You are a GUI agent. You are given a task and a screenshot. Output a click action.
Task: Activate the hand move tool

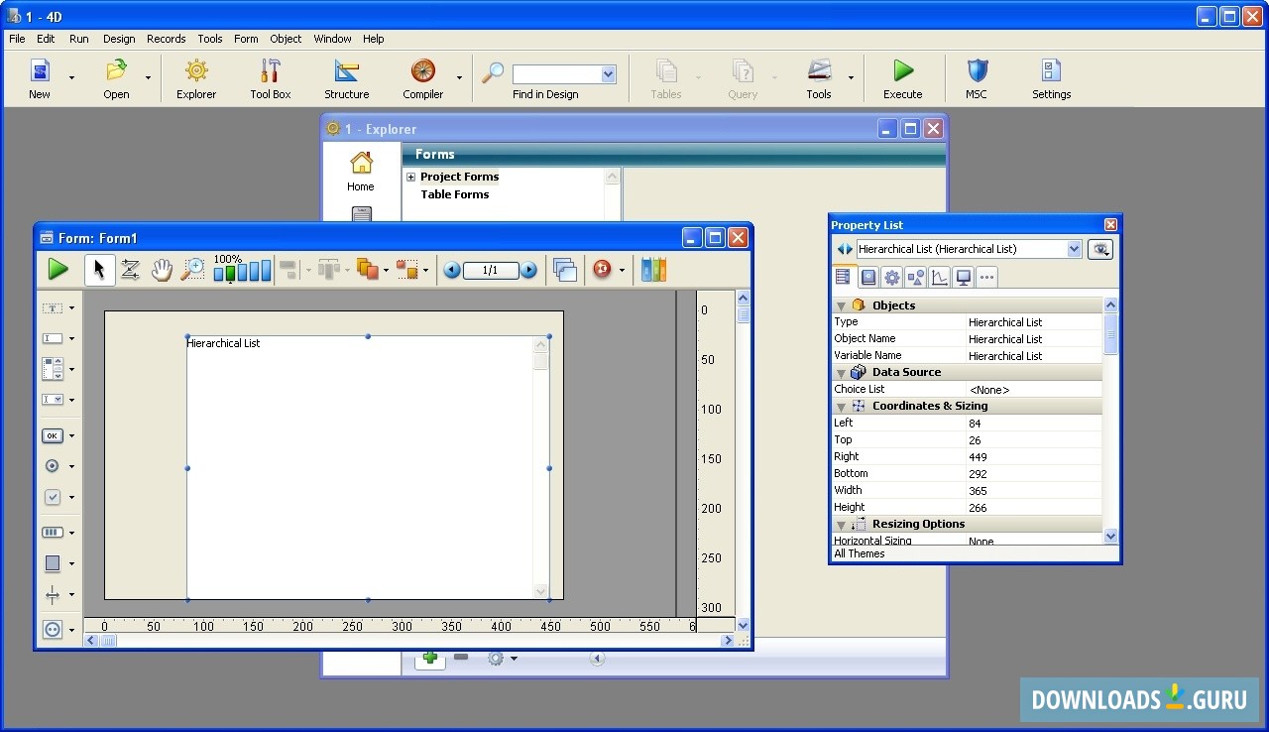161,270
